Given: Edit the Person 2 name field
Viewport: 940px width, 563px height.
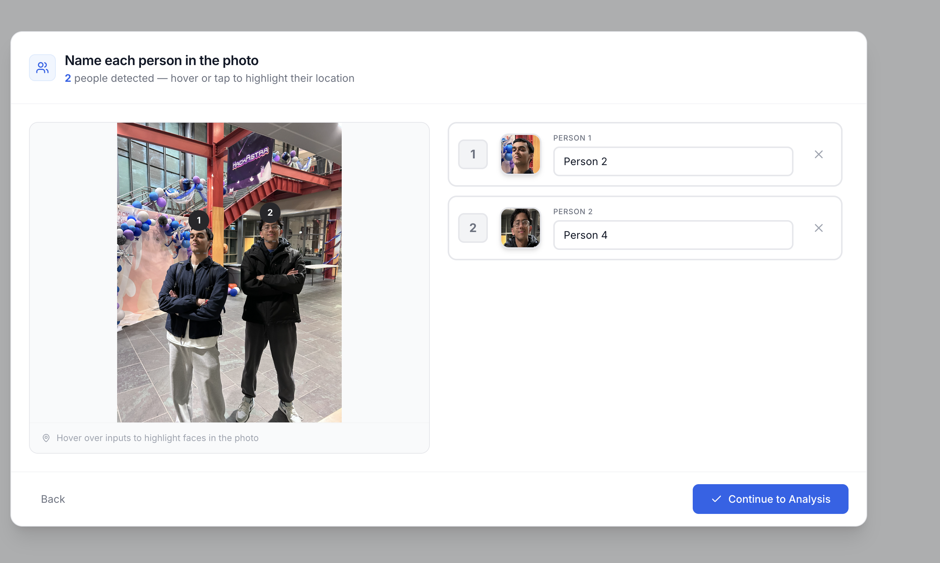Looking at the screenshot, I should tap(673, 235).
